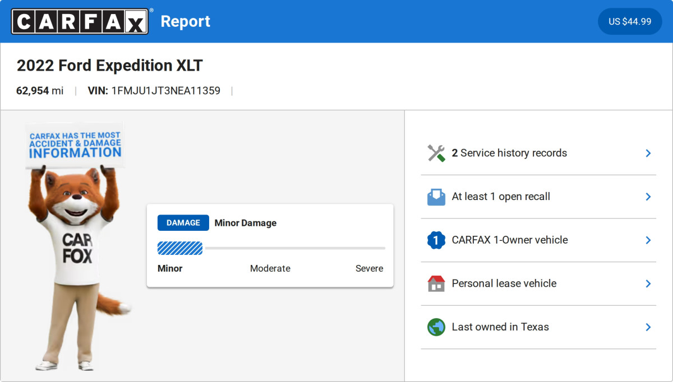
Task: Click the CARFAX logo in header
Action: pos(80,21)
